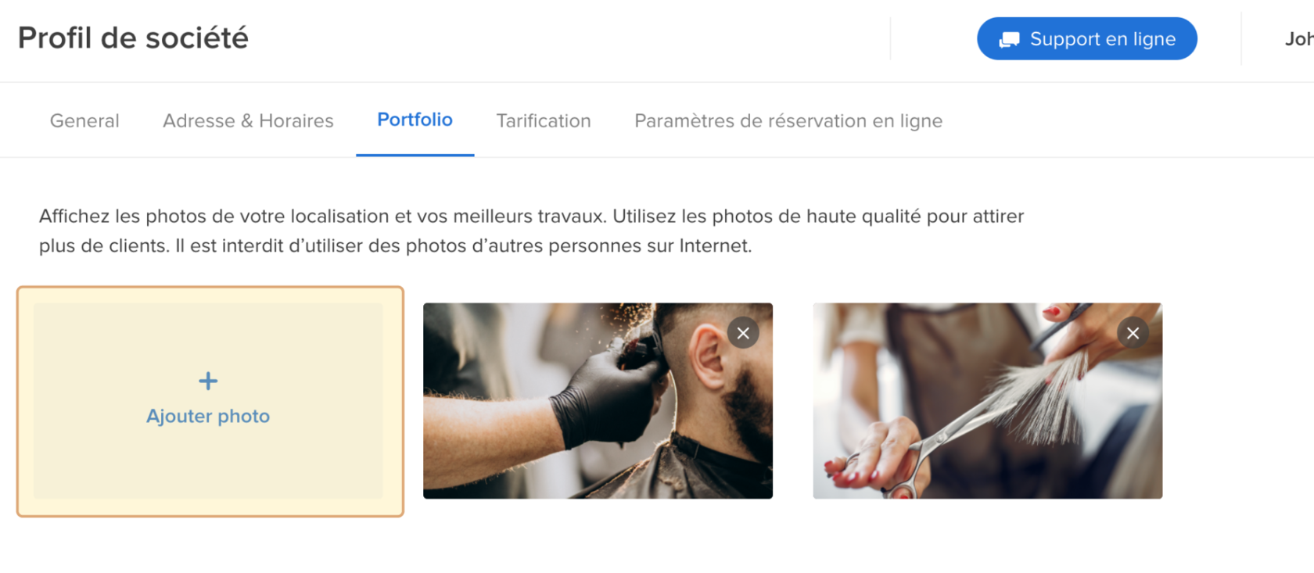Screen dimensions: 1314x573
Task: Open the Adresse & Horaires tab
Action: [x=248, y=120]
